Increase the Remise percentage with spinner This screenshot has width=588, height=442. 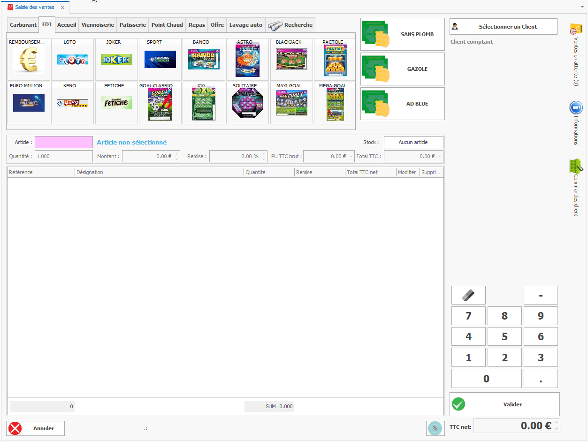point(264,154)
